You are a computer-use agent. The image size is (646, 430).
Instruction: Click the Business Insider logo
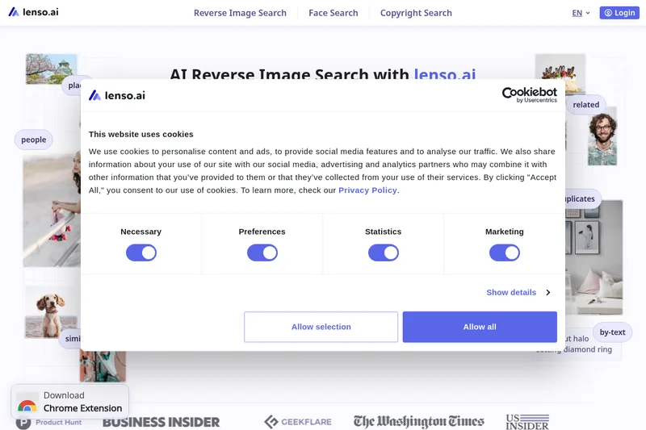tap(161, 422)
